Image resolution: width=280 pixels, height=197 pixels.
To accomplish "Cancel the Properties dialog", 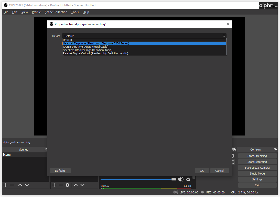I will (219, 171).
